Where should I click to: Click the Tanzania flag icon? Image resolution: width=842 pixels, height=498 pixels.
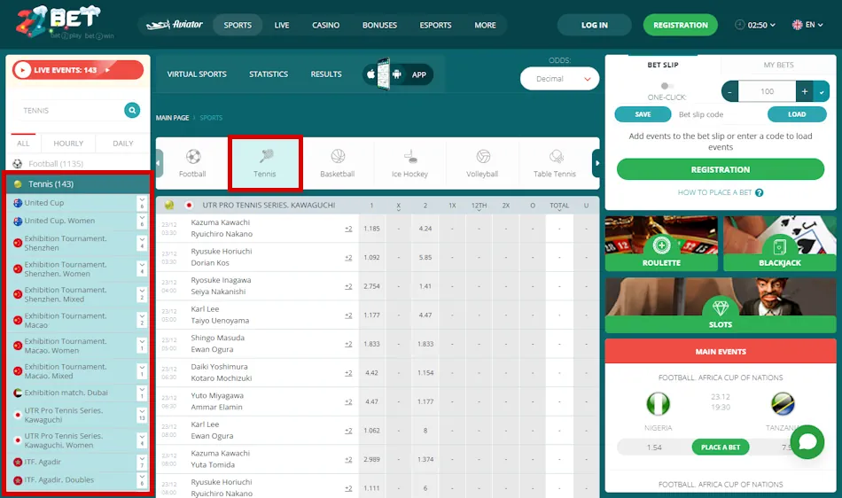pyautogui.click(x=783, y=403)
